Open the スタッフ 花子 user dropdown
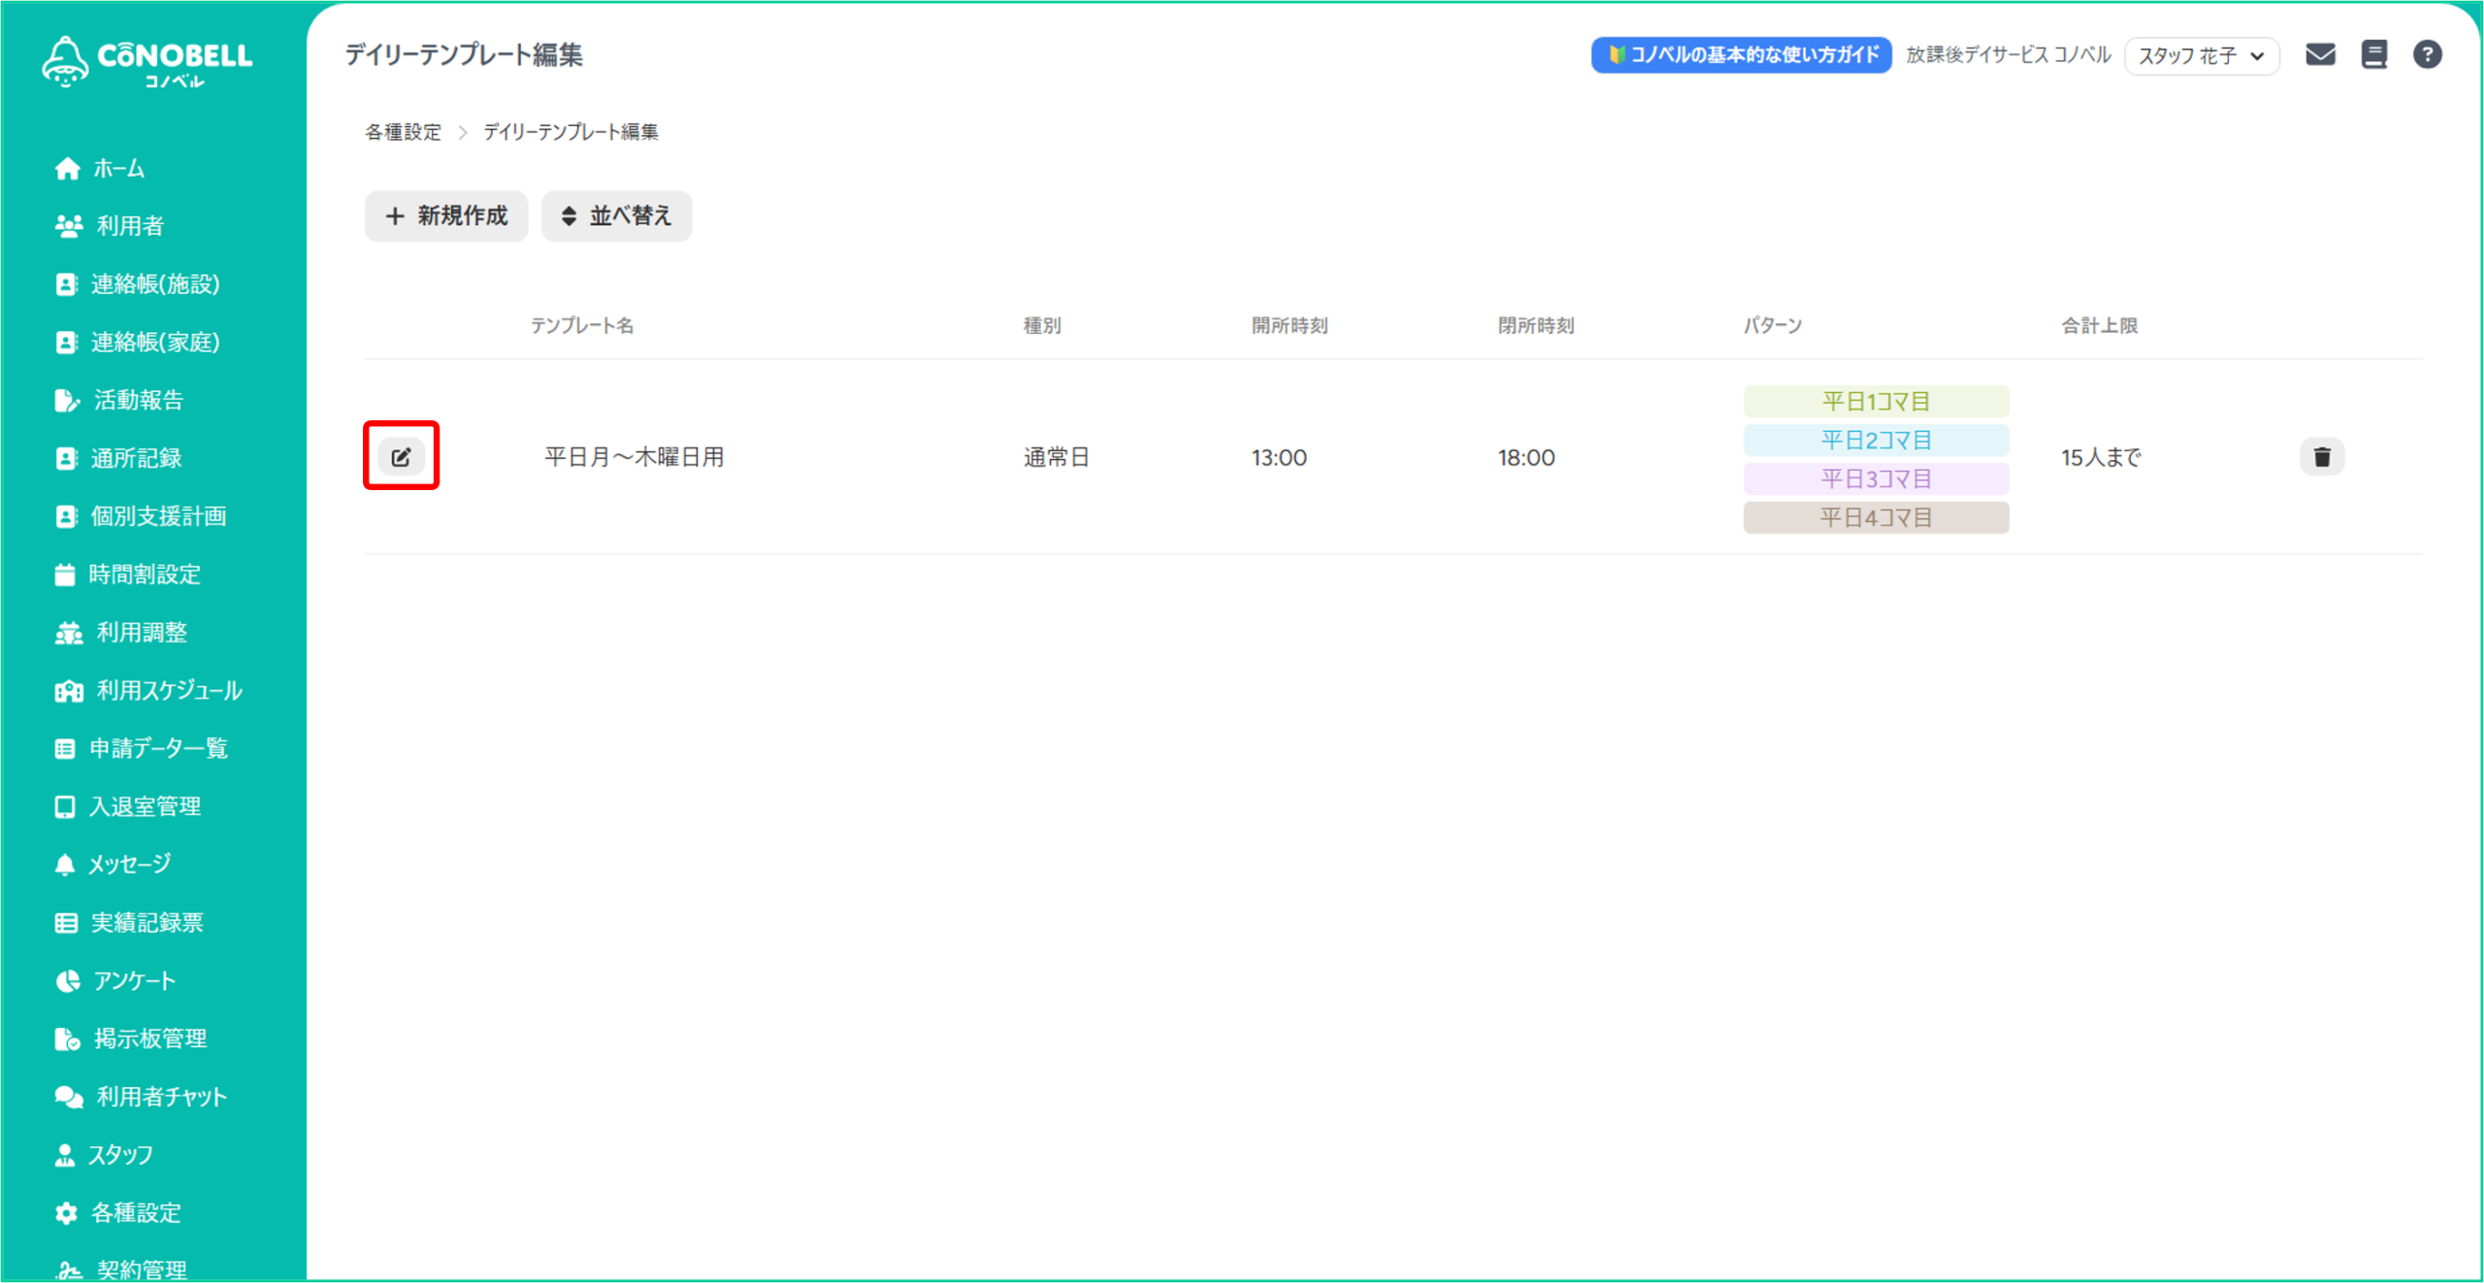2484x1283 pixels. pyautogui.click(x=2201, y=56)
